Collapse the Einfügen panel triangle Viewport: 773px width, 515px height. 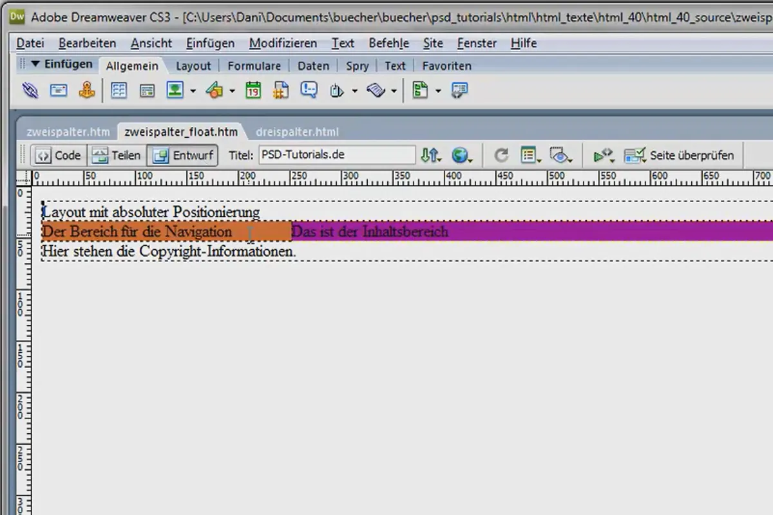pos(35,64)
